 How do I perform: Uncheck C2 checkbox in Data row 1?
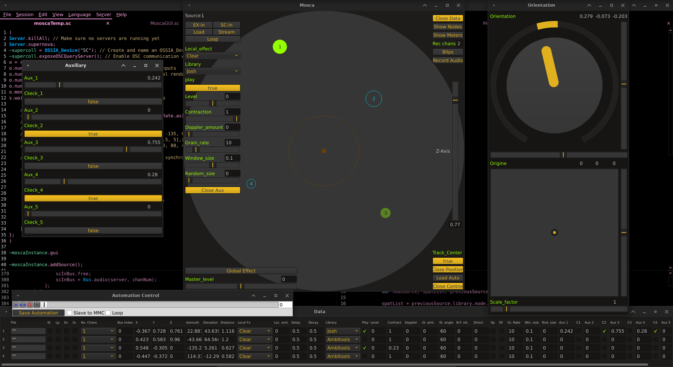click(x=604, y=331)
